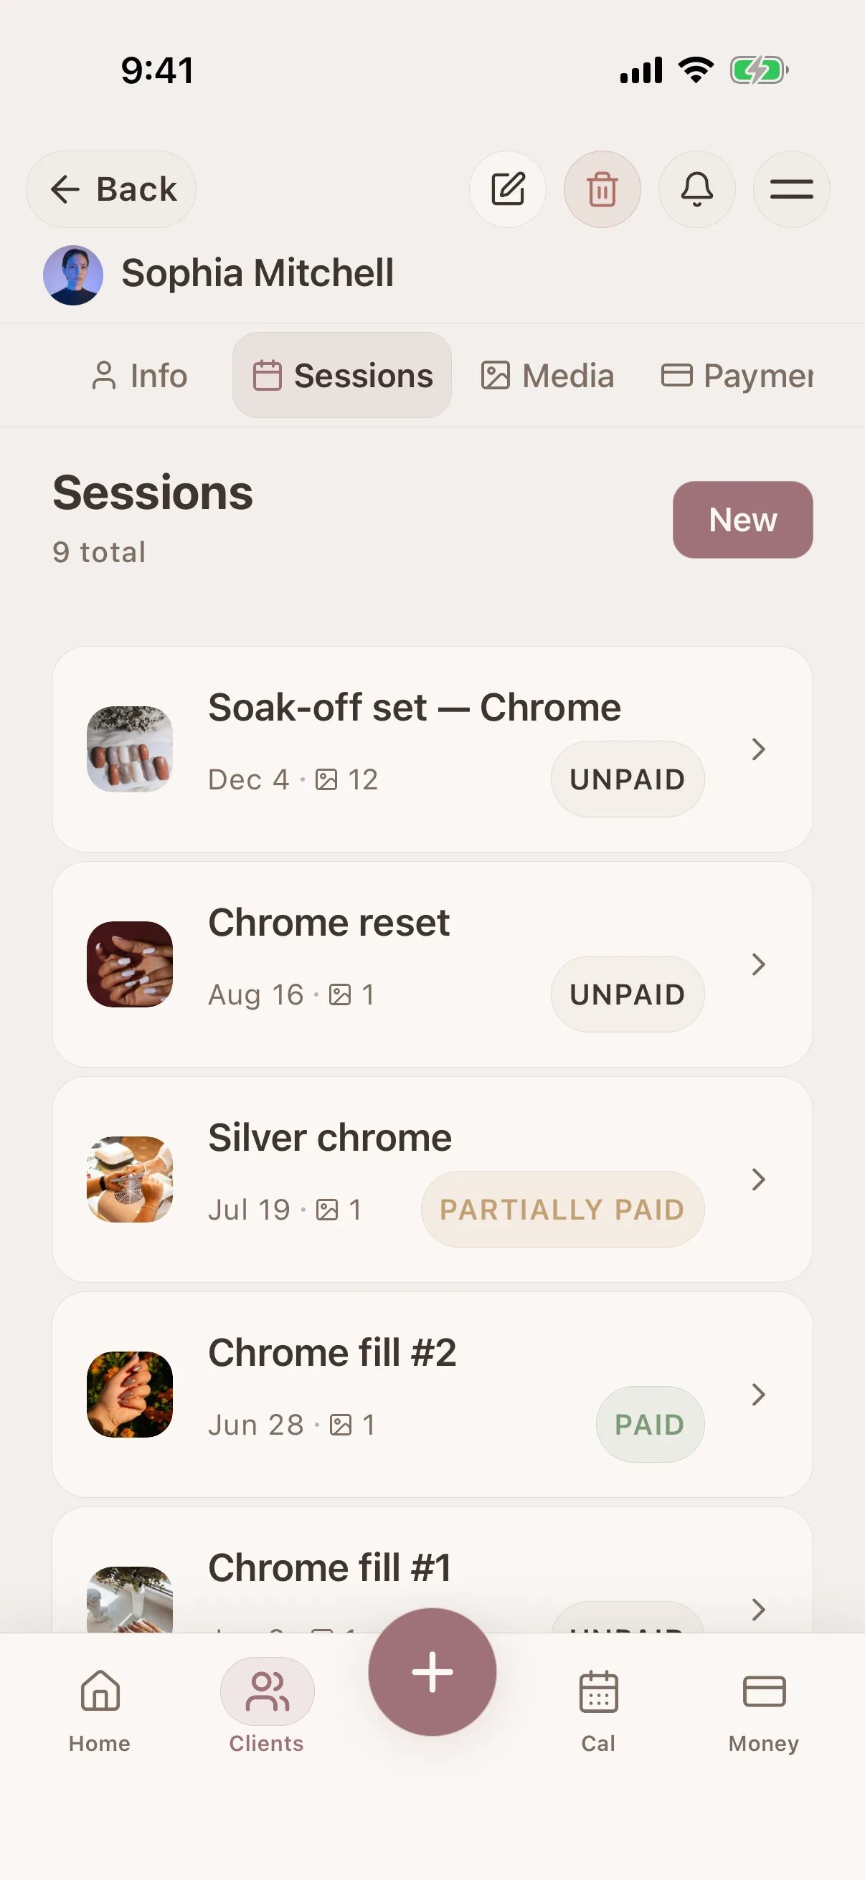Switch to the Info tab
The width and height of the screenshot is (865, 1880).
point(139,376)
